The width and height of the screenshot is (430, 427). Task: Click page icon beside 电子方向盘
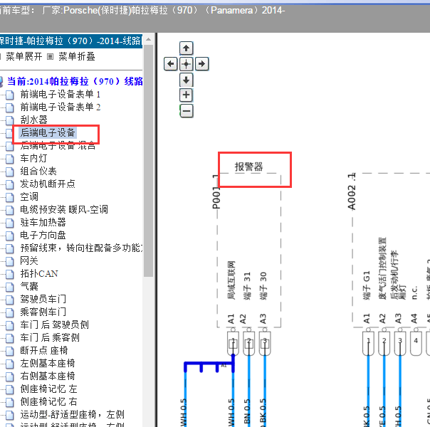(x=10, y=236)
